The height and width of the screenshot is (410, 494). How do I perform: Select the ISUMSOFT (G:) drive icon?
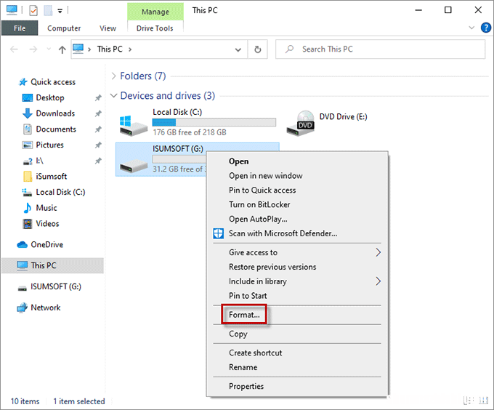[133, 166]
